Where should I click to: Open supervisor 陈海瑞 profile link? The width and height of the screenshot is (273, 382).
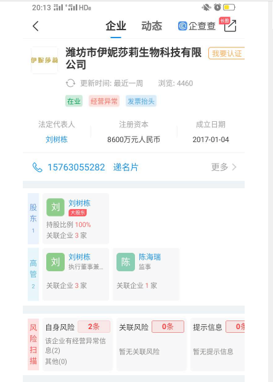click(150, 257)
